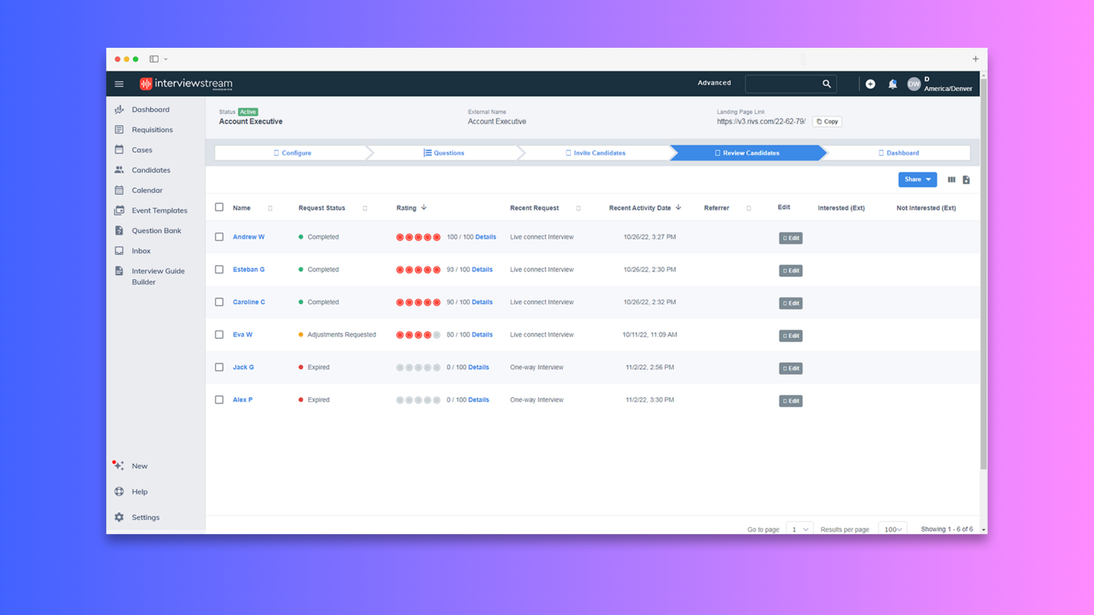The height and width of the screenshot is (615, 1094).
Task: Click the header search input field
Action: [x=782, y=84]
